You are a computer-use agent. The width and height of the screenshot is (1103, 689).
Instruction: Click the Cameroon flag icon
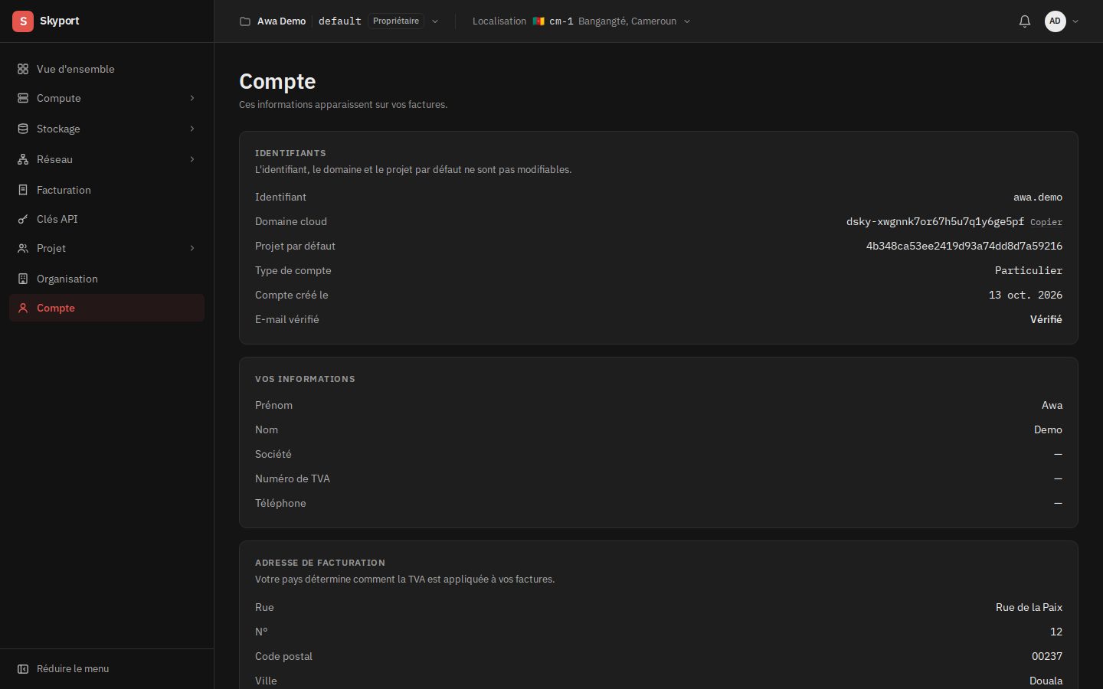pos(538,21)
